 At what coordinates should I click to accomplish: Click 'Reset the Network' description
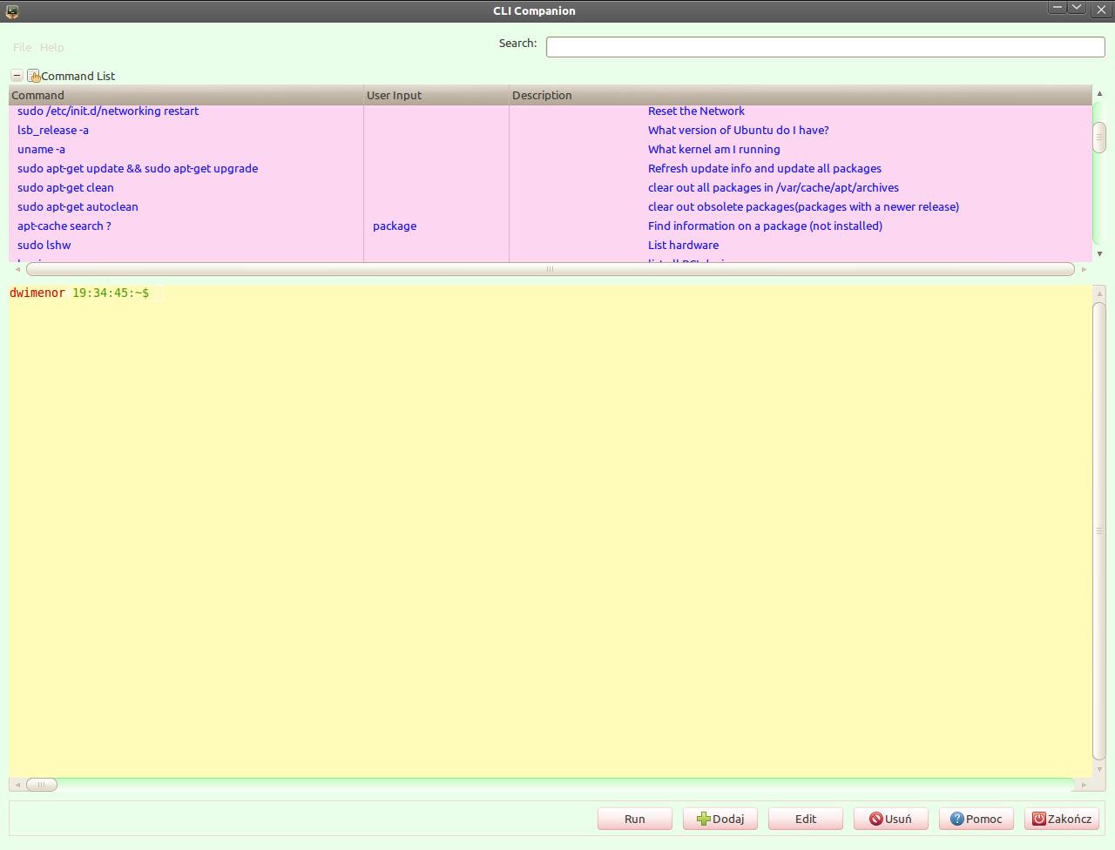tap(696, 111)
